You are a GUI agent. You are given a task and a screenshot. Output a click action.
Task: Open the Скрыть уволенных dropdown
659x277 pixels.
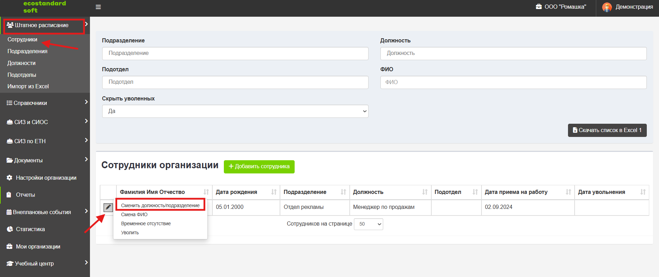click(235, 111)
